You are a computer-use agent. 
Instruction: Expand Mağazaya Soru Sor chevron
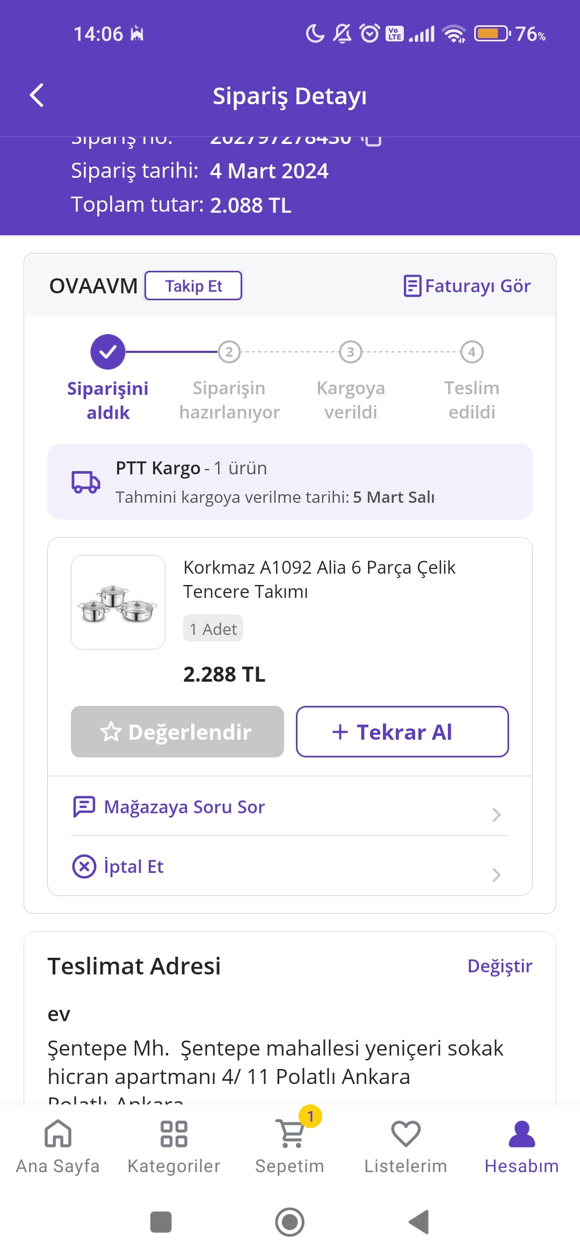coord(496,815)
